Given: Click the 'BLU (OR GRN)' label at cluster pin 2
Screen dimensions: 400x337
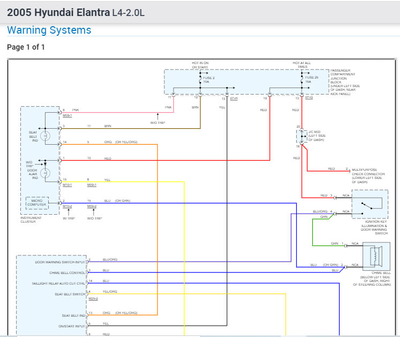Looking at the screenshot, I should pyautogui.click(x=117, y=201).
